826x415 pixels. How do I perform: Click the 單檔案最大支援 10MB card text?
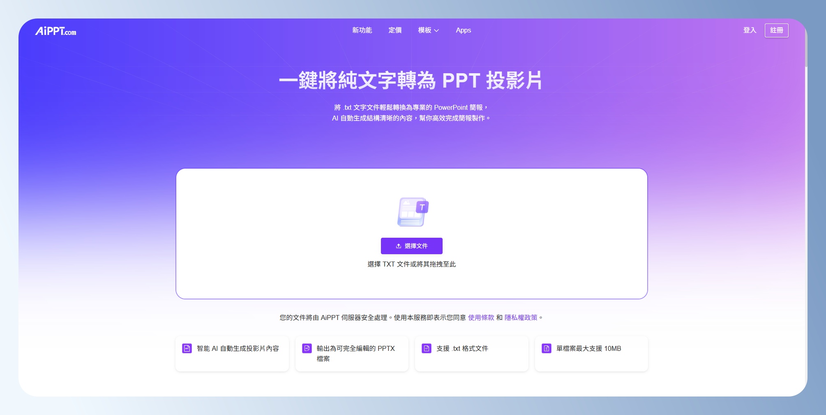tap(588, 349)
